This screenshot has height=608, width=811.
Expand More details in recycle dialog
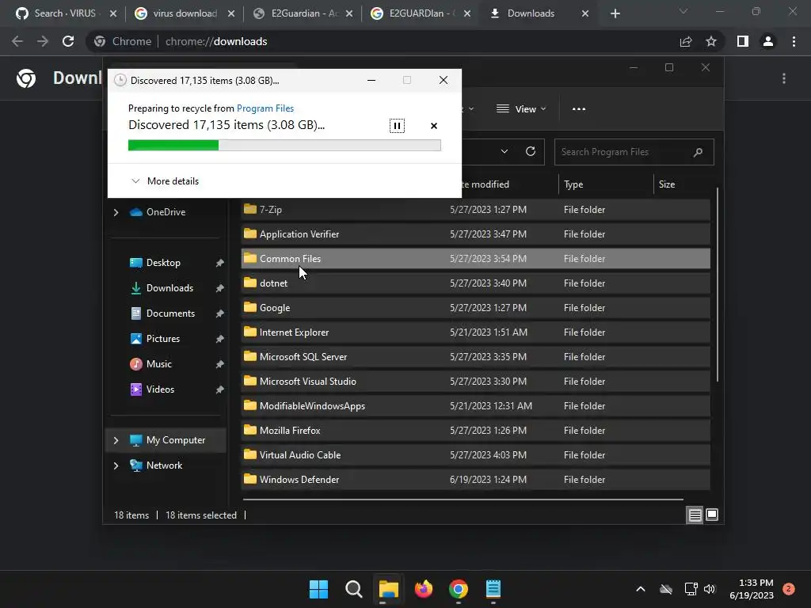point(165,181)
